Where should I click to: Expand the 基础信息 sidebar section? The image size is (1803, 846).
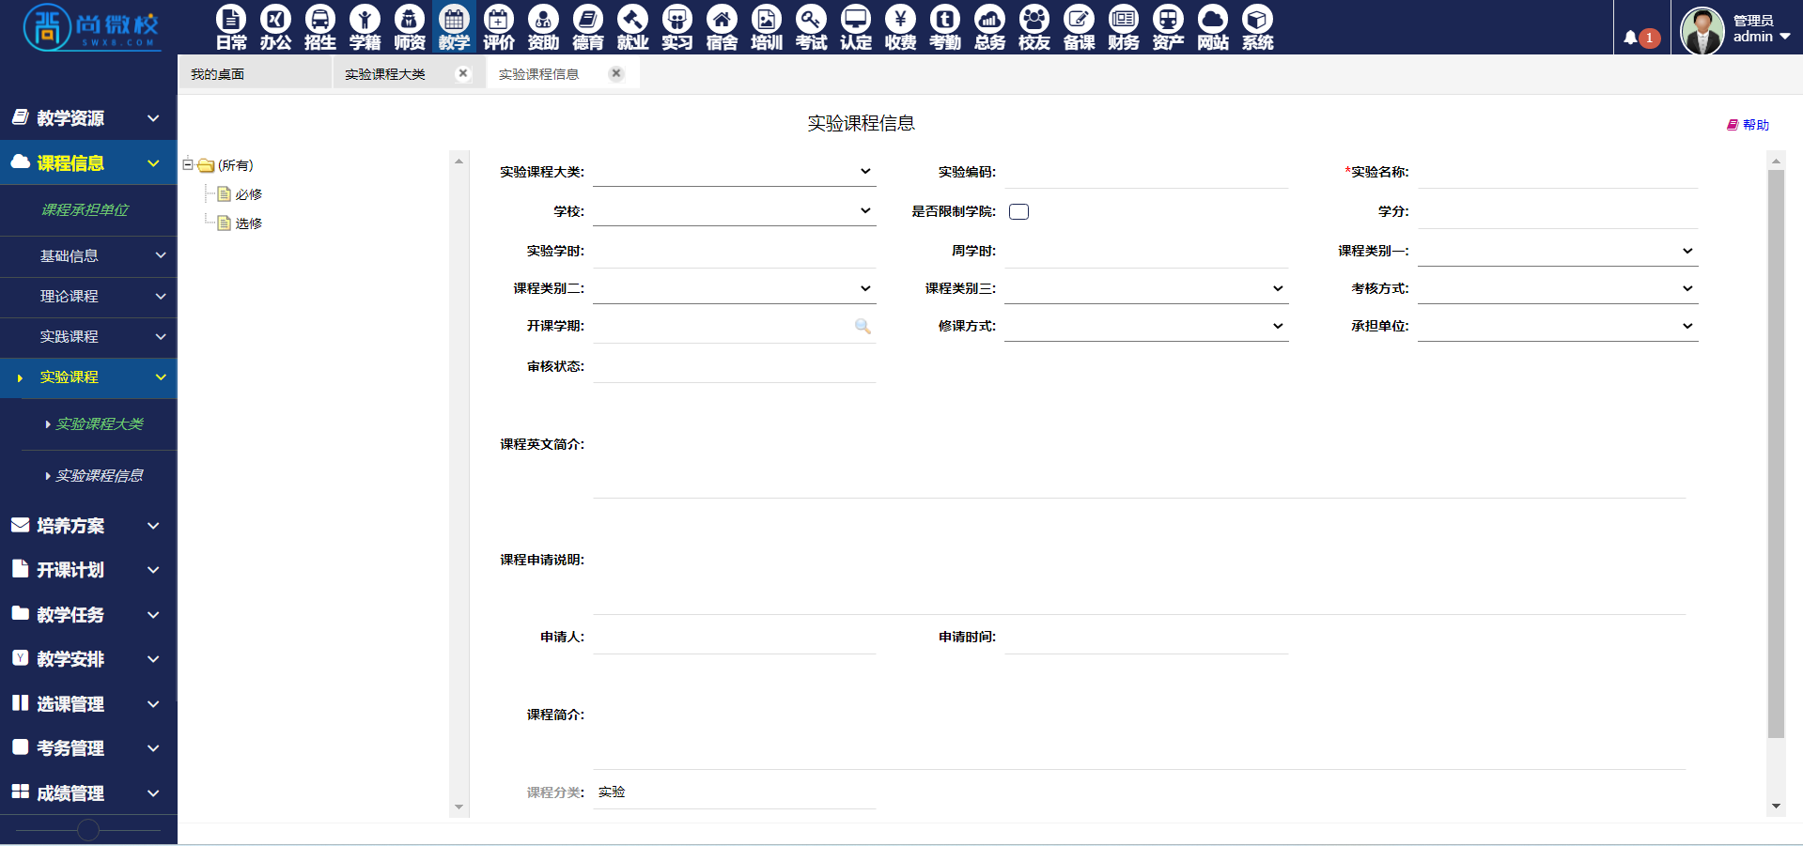88,255
